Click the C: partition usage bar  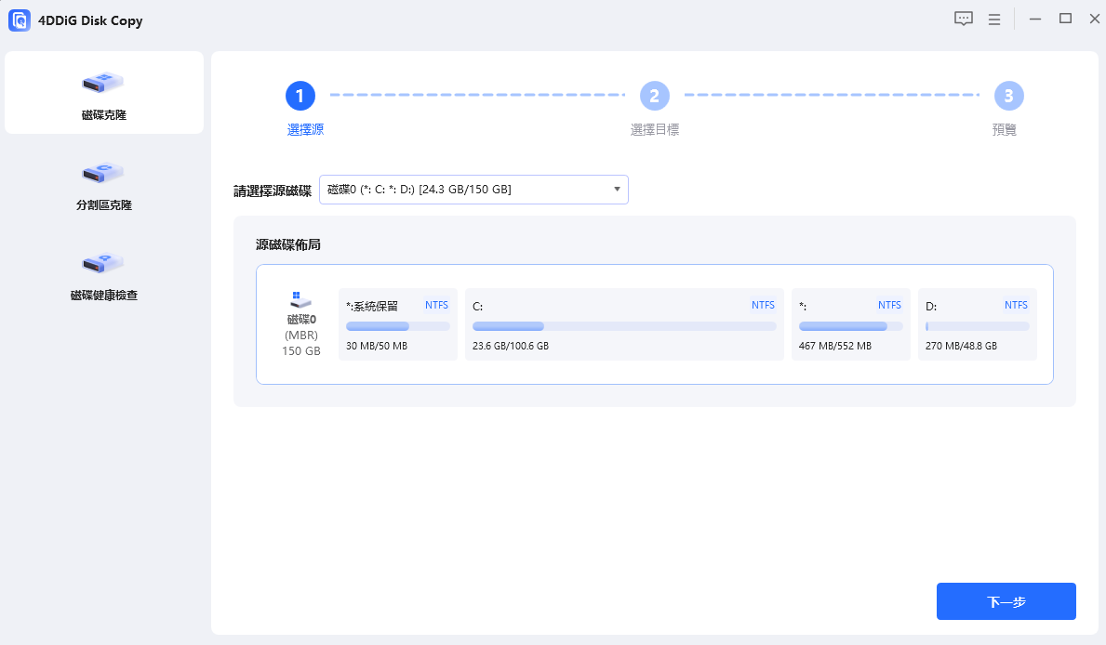pyautogui.click(x=624, y=326)
